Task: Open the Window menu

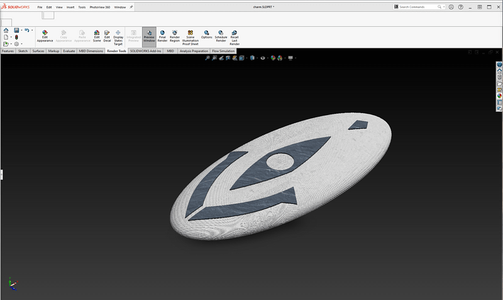Action: [120, 7]
